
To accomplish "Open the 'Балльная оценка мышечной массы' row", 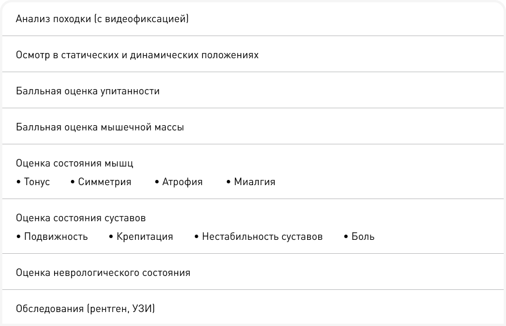I will [100, 127].
